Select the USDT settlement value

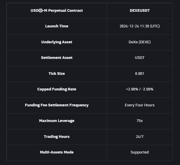140,58
